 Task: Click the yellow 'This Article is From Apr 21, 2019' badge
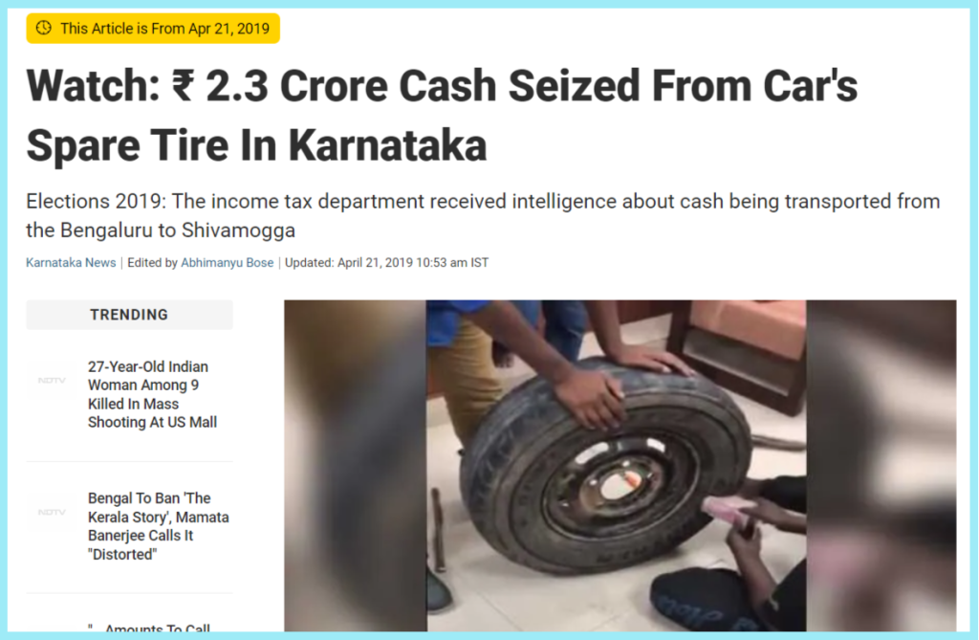(x=153, y=29)
